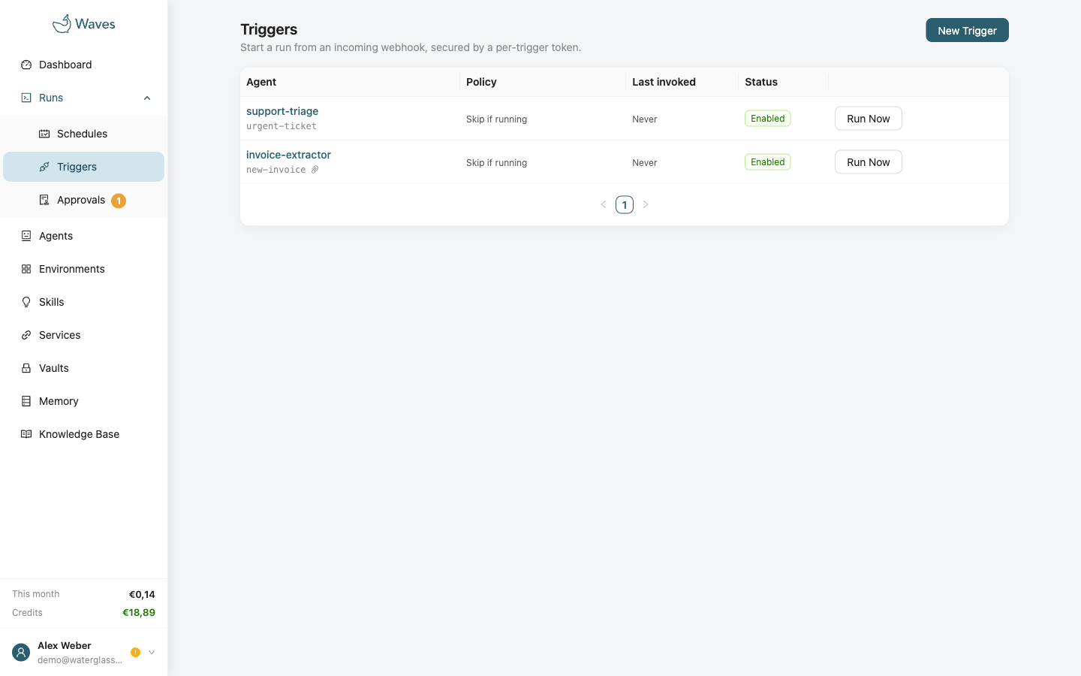Collapse the Runs section chevron
This screenshot has height=676, width=1081.
click(147, 98)
